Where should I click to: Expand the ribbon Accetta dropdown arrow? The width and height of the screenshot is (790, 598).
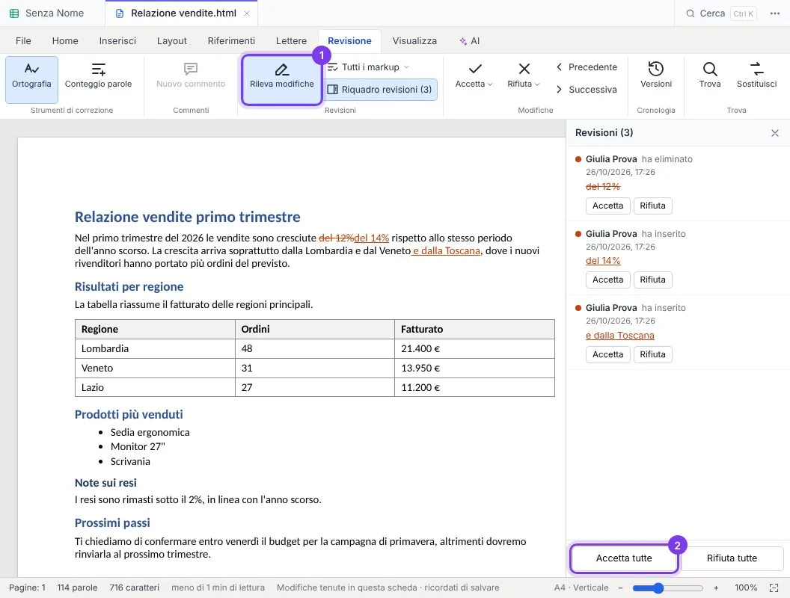490,84
